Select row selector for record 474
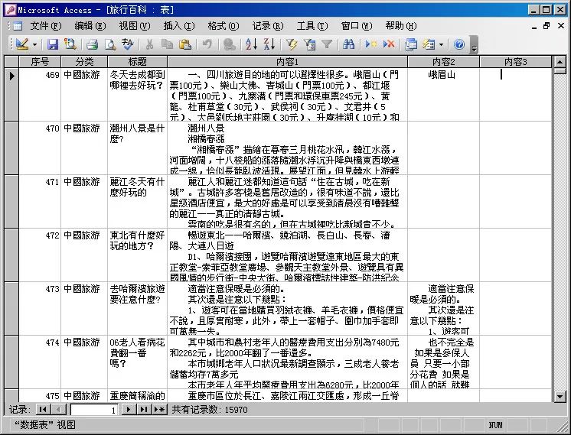The width and height of the screenshot is (571, 435). pos(11,362)
